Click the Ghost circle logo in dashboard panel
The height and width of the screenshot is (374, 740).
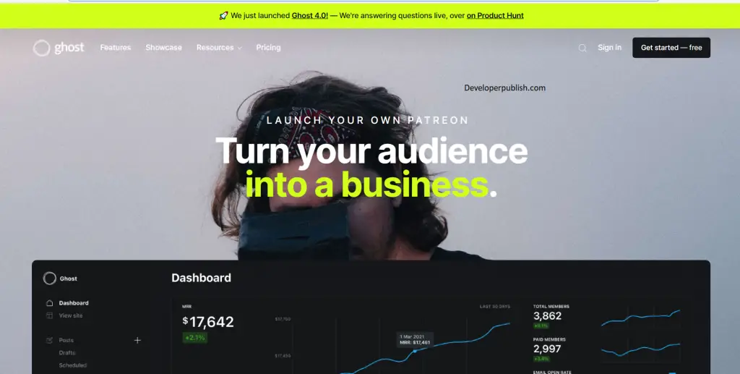pos(50,279)
